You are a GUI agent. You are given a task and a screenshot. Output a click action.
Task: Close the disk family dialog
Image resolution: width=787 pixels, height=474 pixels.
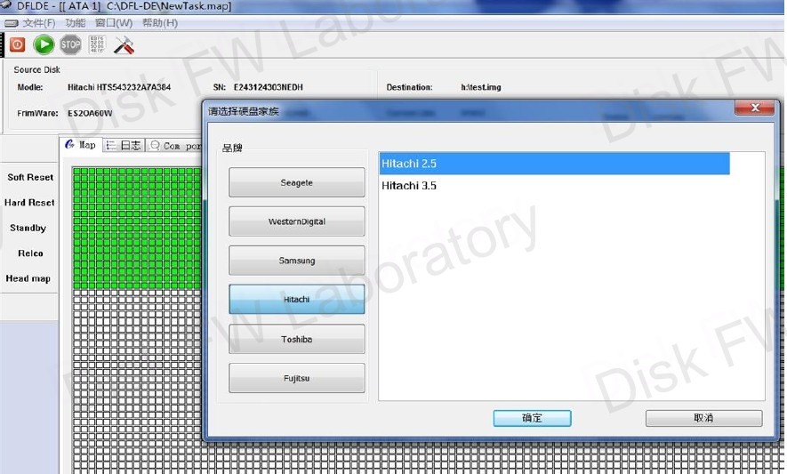(x=754, y=108)
